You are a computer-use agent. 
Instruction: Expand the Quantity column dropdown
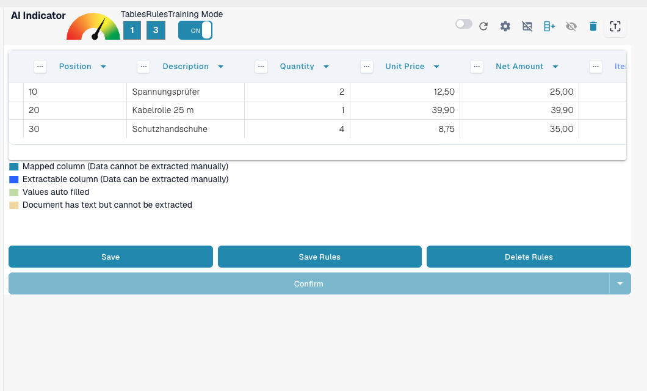(326, 67)
